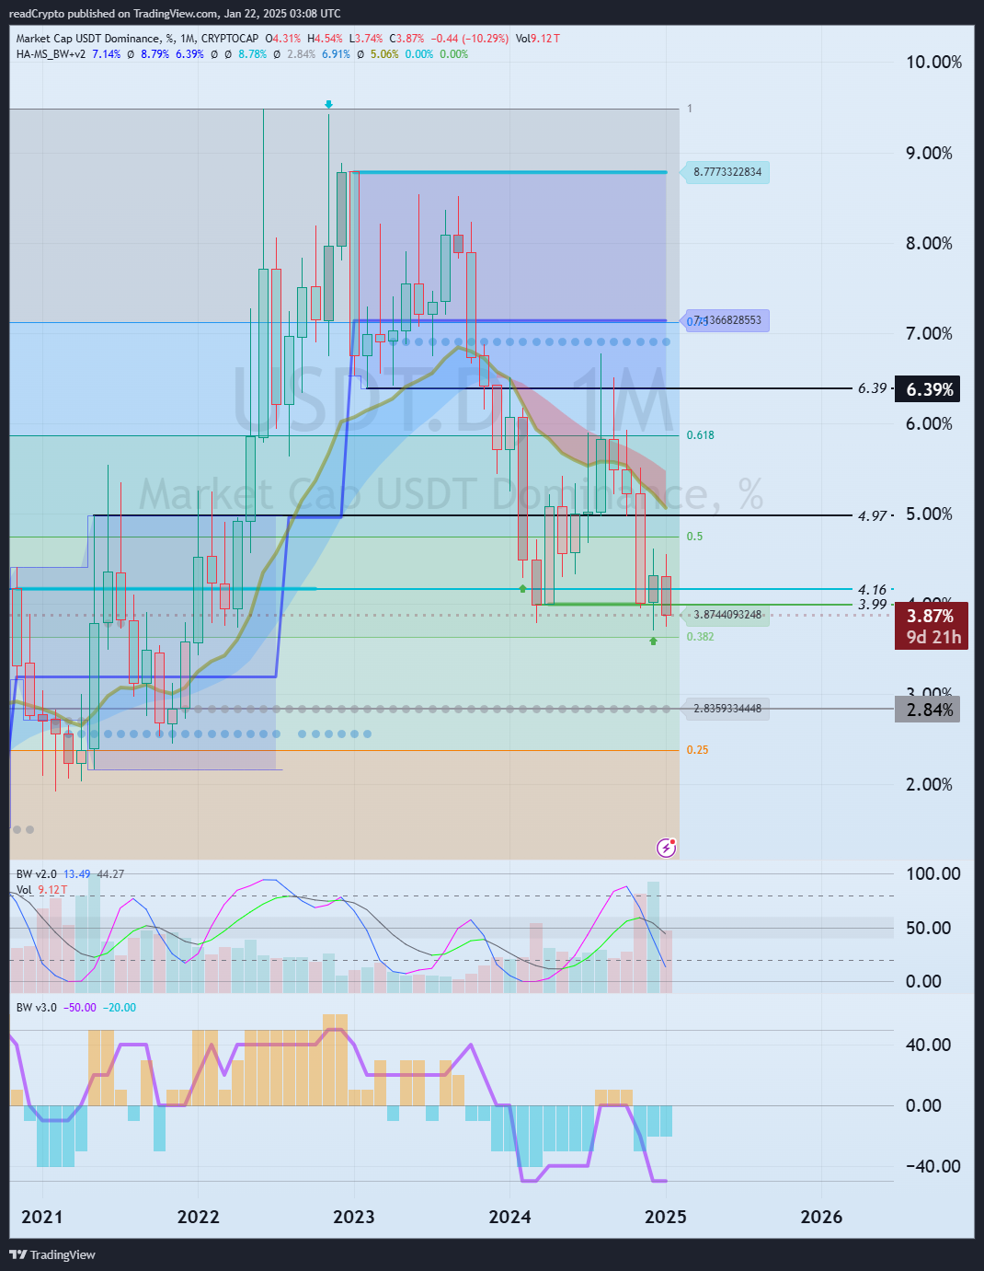This screenshot has width=984, height=1271.
Task: Click the 3.99 horizontal line label
Action: [x=872, y=605]
